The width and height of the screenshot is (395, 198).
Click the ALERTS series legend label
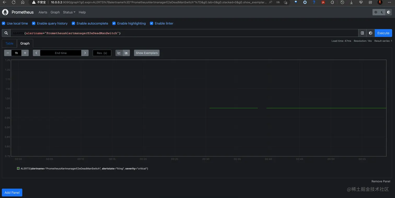click(x=84, y=169)
